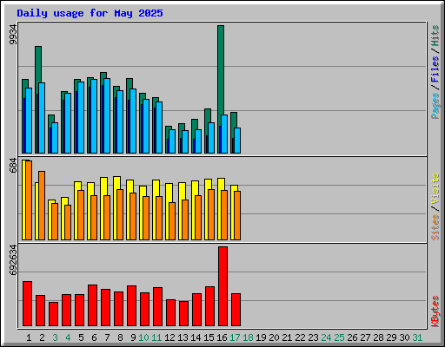Click day 16 on the x-axis
This screenshot has width=445, height=347.
[222, 337]
